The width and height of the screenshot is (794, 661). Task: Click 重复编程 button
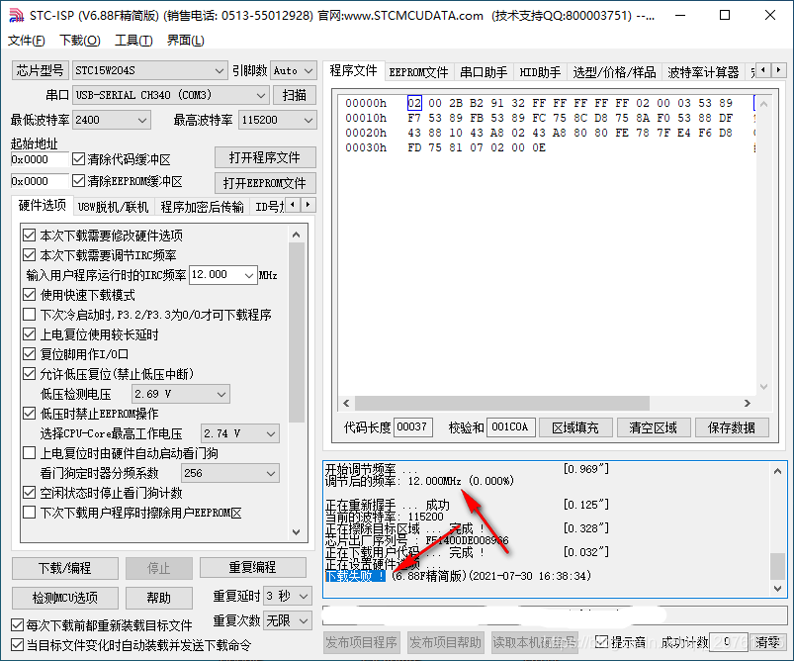tap(253, 567)
